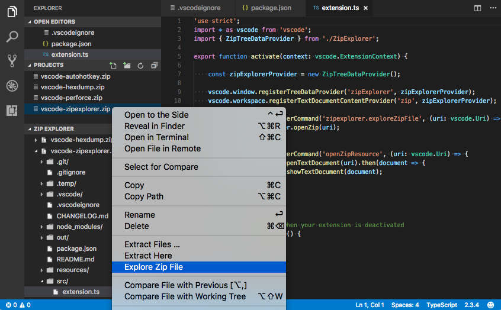Click line 1 'use strict' in editor
Viewport: 501px width, 310px height.
217,21
